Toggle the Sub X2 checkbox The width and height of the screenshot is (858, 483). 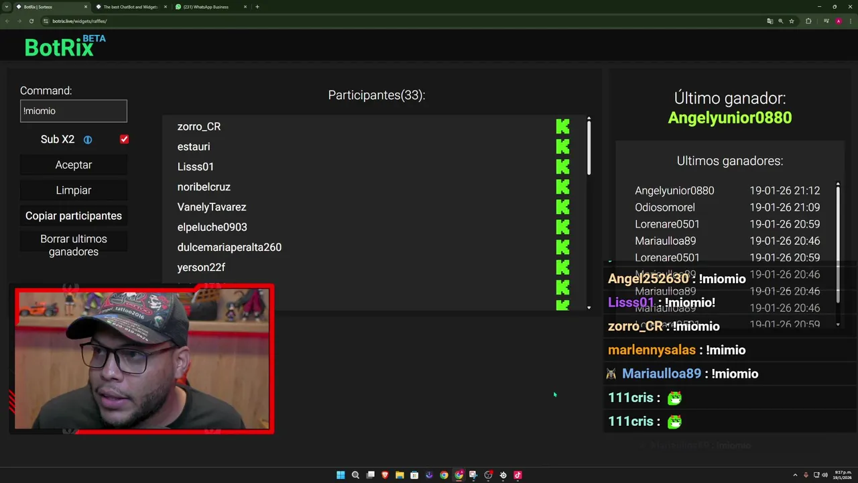click(x=124, y=140)
